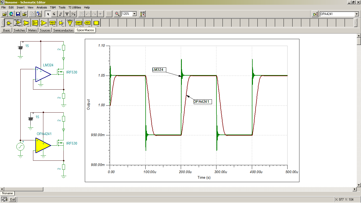Click the horizontal scrollbar thumb
The height and width of the screenshot is (203, 361).
click(x=23, y=189)
